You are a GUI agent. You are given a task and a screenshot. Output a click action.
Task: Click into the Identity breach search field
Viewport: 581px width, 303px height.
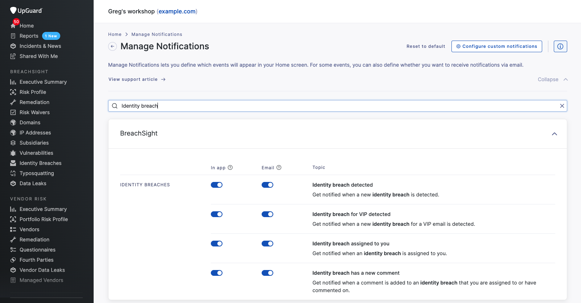pyautogui.click(x=337, y=106)
